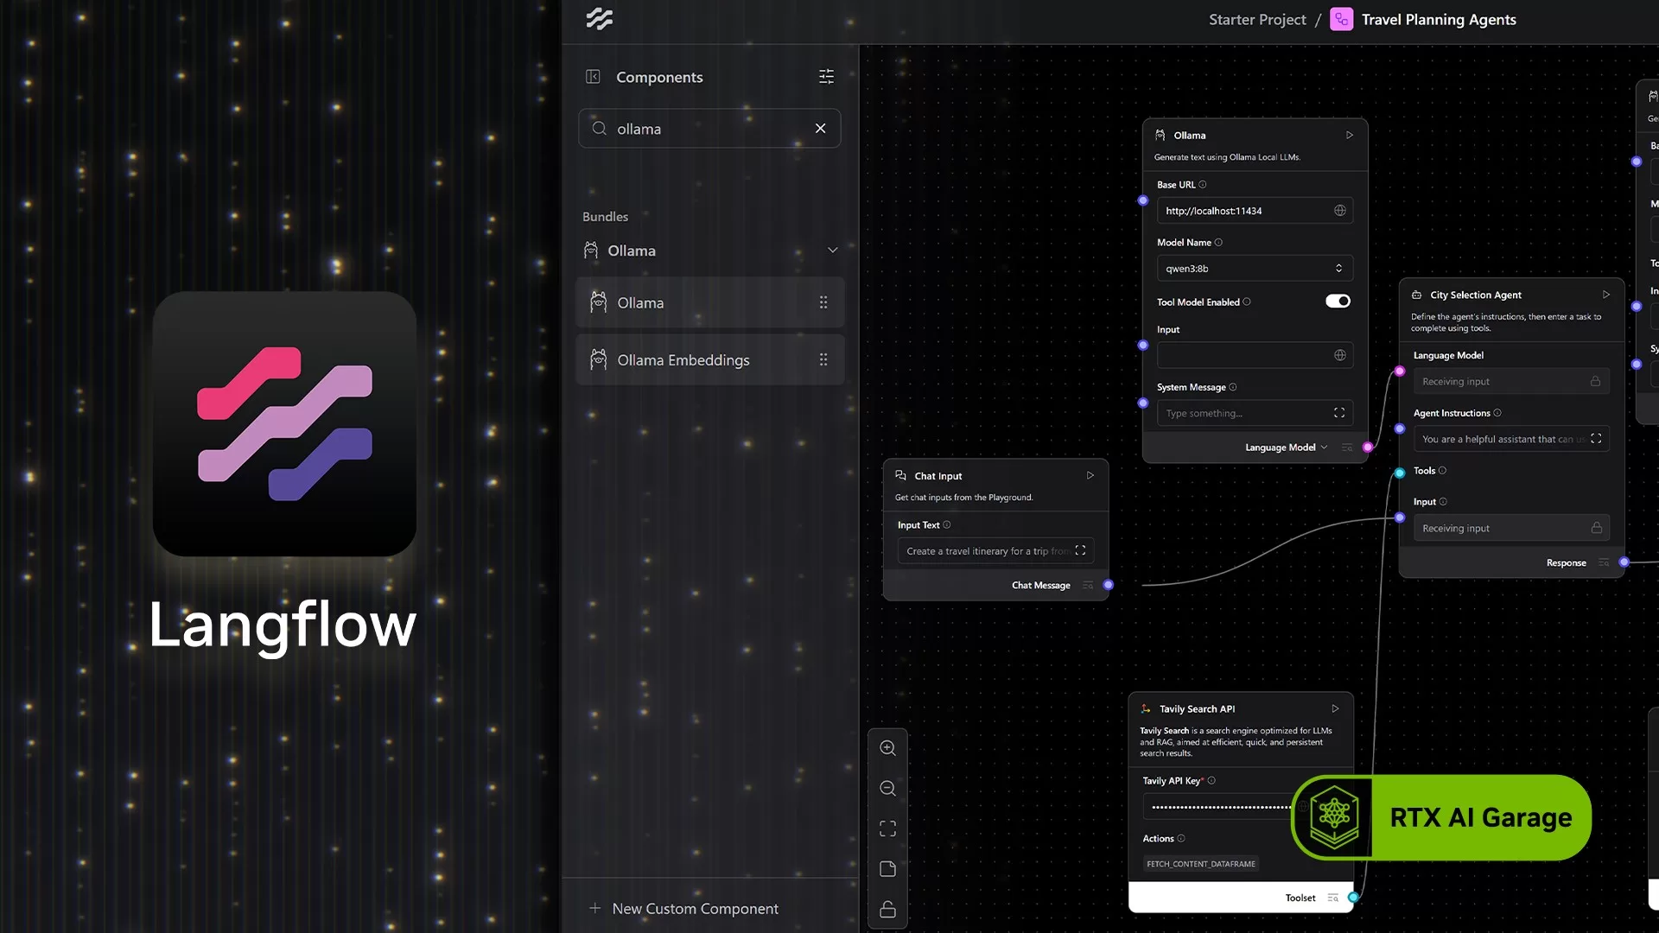
Task: Click the Langflow logo in top bar
Action: [599, 19]
